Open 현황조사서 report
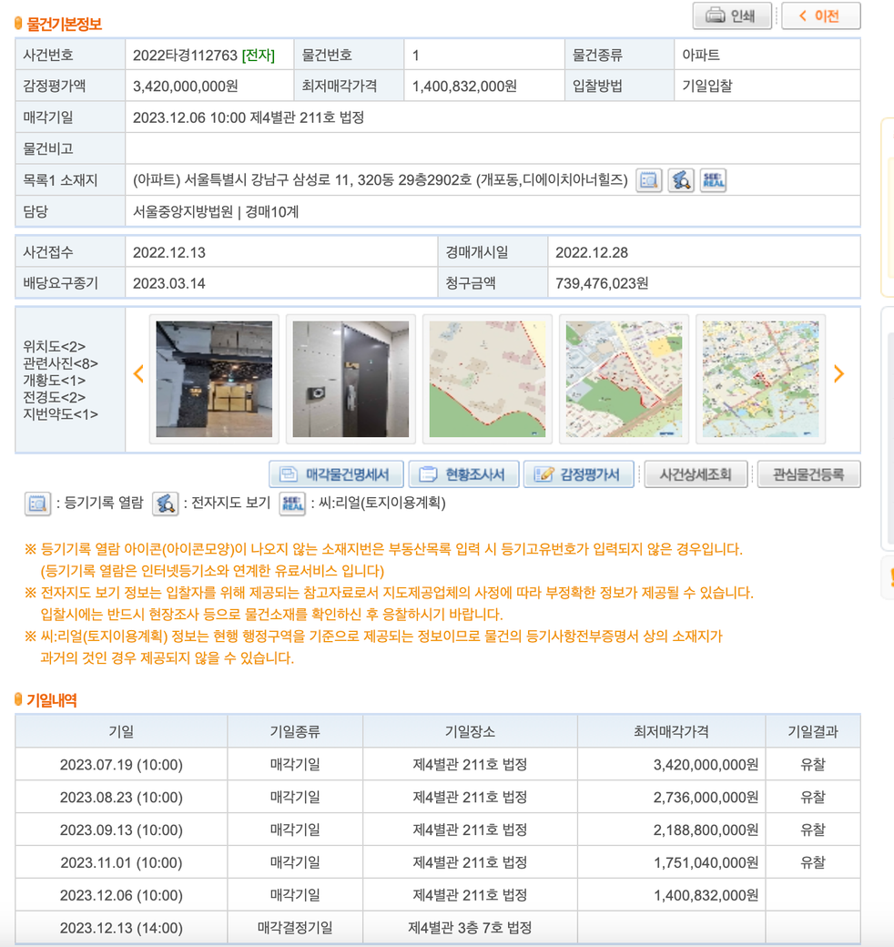The width and height of the screenshot is (894, 947). [463, 474]
